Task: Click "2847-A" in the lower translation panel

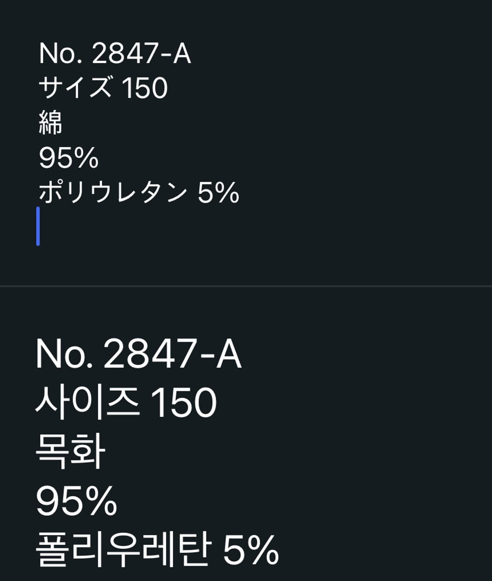Action: pos(172,354)
